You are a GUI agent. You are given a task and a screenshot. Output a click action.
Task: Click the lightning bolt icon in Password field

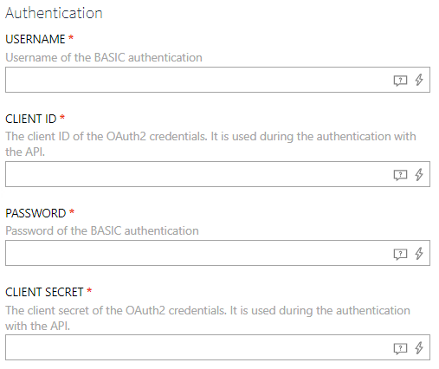point(419,253)
